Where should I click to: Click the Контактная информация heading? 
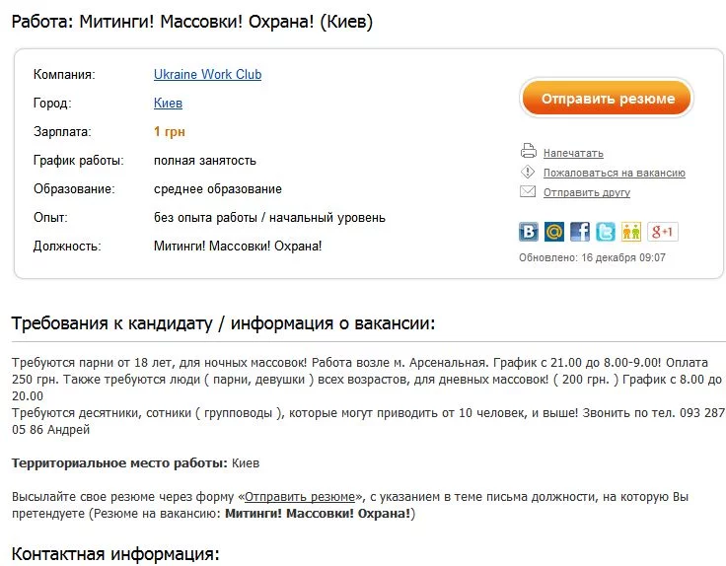tap(114, 553)
